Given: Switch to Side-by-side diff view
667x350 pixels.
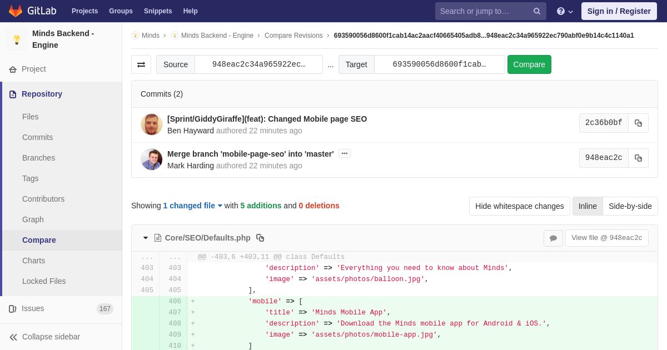Looking at the screenshot, I should (x=630, y=206).
